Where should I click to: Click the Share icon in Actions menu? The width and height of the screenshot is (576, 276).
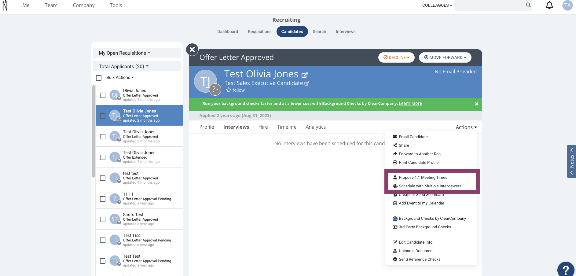coord(395,145)
